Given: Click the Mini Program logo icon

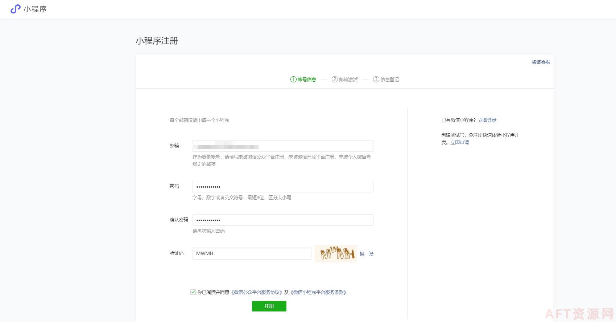Looking at the screenshot, I should 15,9.
